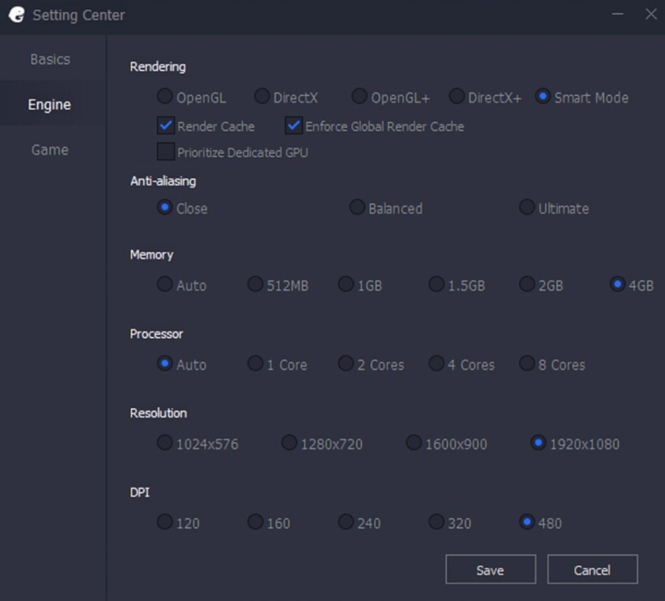
Task: Set anti-aliasing to Balanced
Action: click(x=357, y=207)
